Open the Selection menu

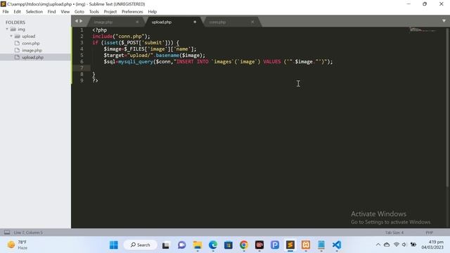click(x=34, y=12)
